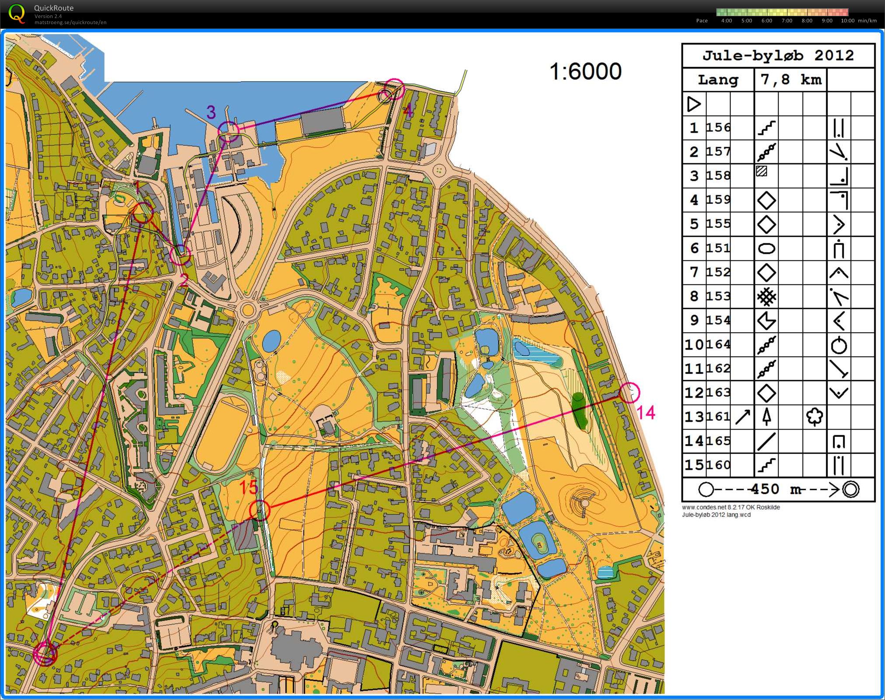
Task: Click the finish double circle on map
Action: point(45,654)
